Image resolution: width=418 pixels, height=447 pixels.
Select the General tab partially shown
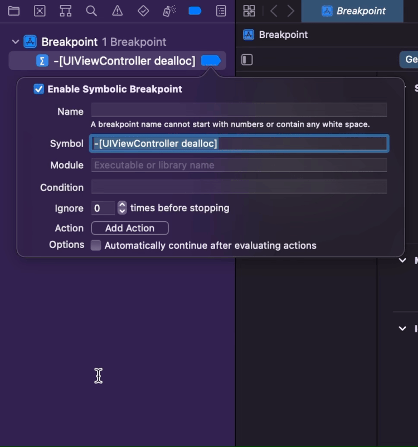[409, 60]
